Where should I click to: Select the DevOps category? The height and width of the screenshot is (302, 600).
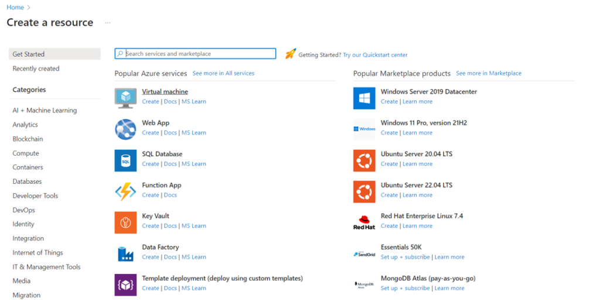coord(23,210)
